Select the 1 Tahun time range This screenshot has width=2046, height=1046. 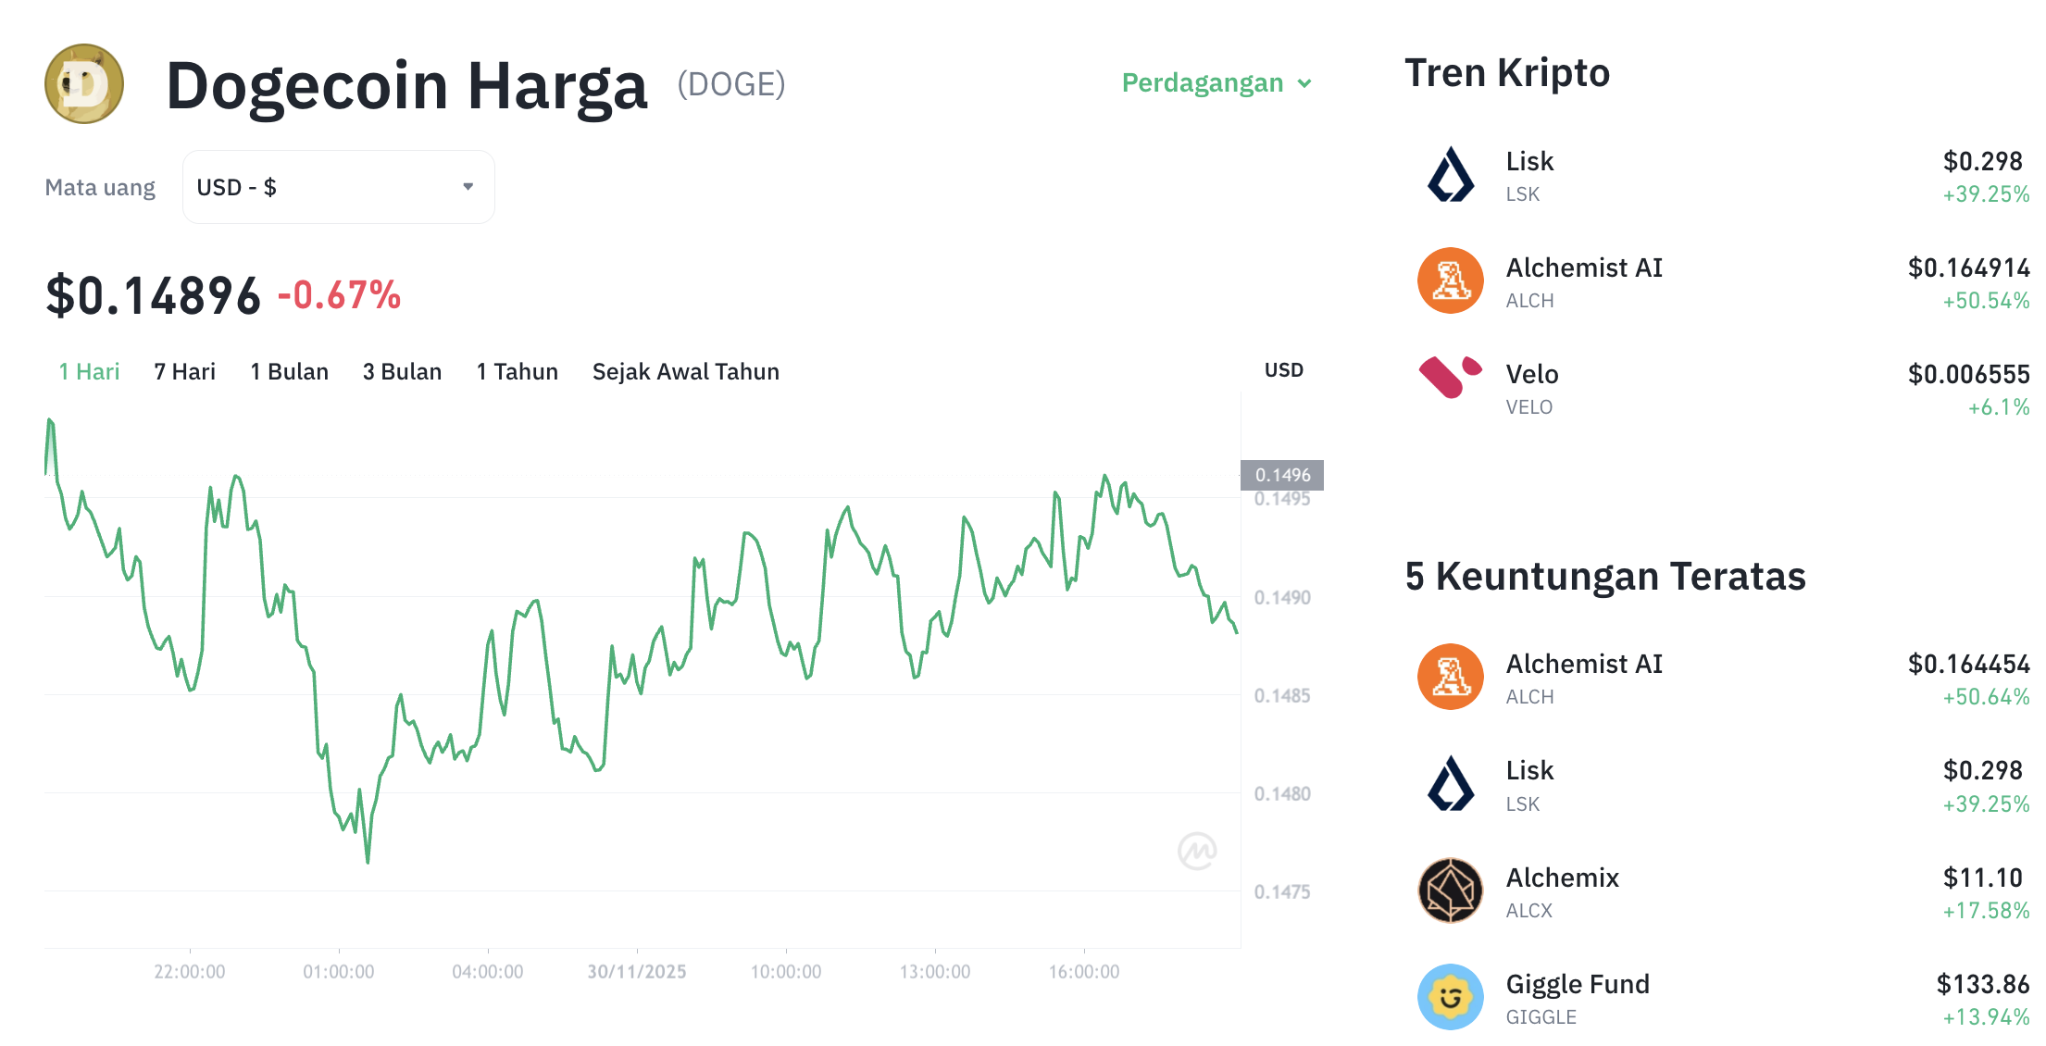coord(517,371)
